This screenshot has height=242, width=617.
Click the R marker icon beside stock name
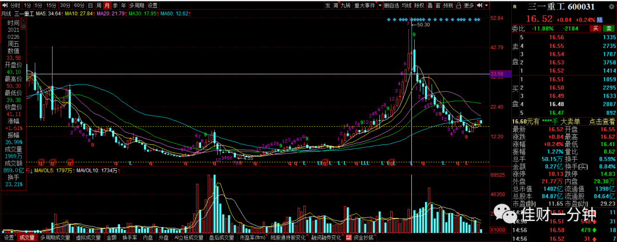click(515, 6)
